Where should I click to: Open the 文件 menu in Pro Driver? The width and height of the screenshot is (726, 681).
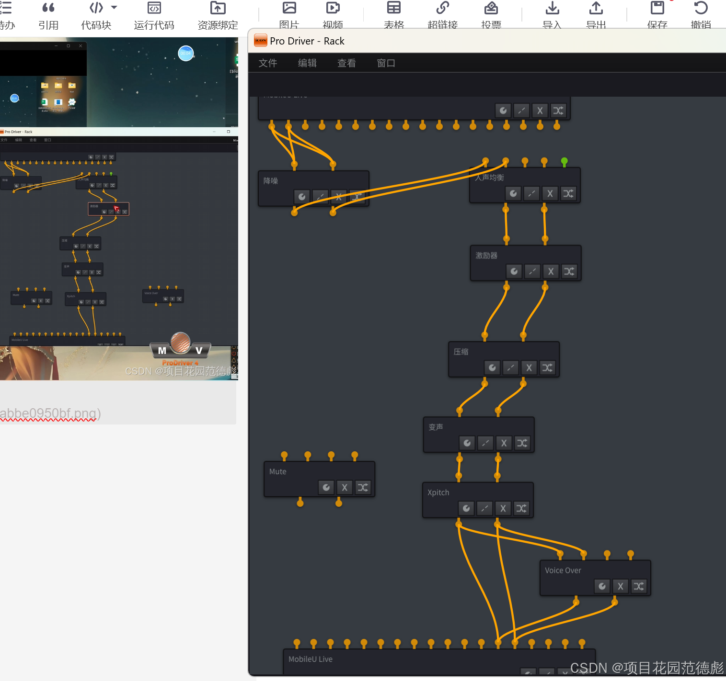tap(268, 63)
